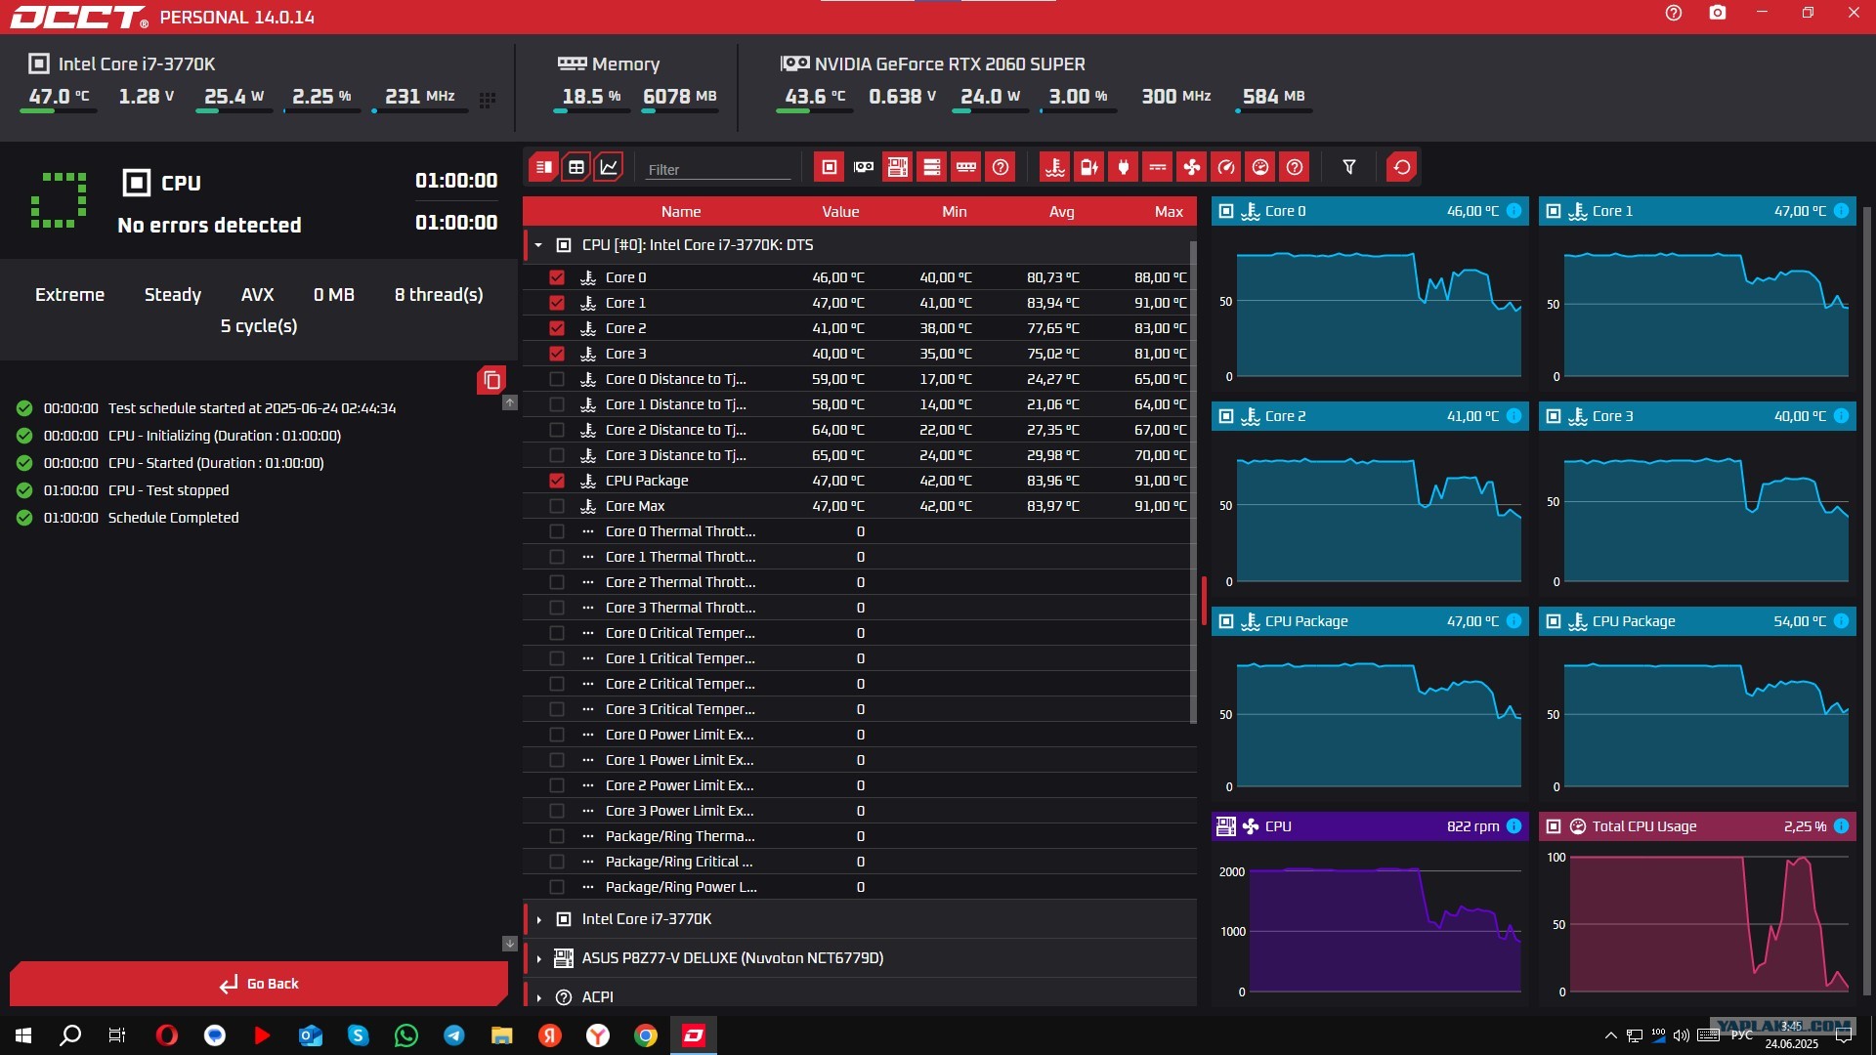Take a screenshot with the camera icon
This screenshot has width=1876, height=1055.
[x=1718, y=13]
